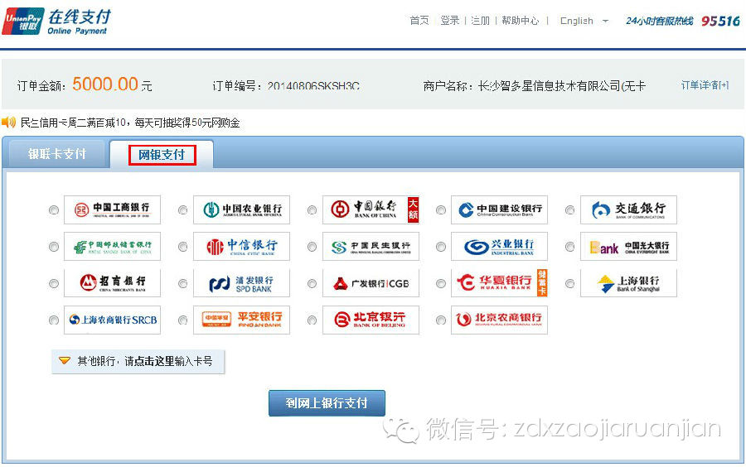Select the radio button for 中信银行
The width and height of the screenshot is (746, 467).
182,247
